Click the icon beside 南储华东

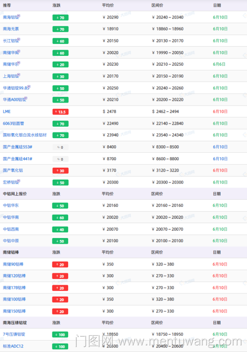click(19, 63)
